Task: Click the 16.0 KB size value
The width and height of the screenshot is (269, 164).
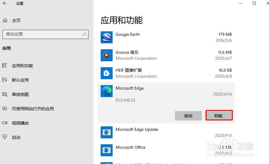Action: click(x=225, y=70)
